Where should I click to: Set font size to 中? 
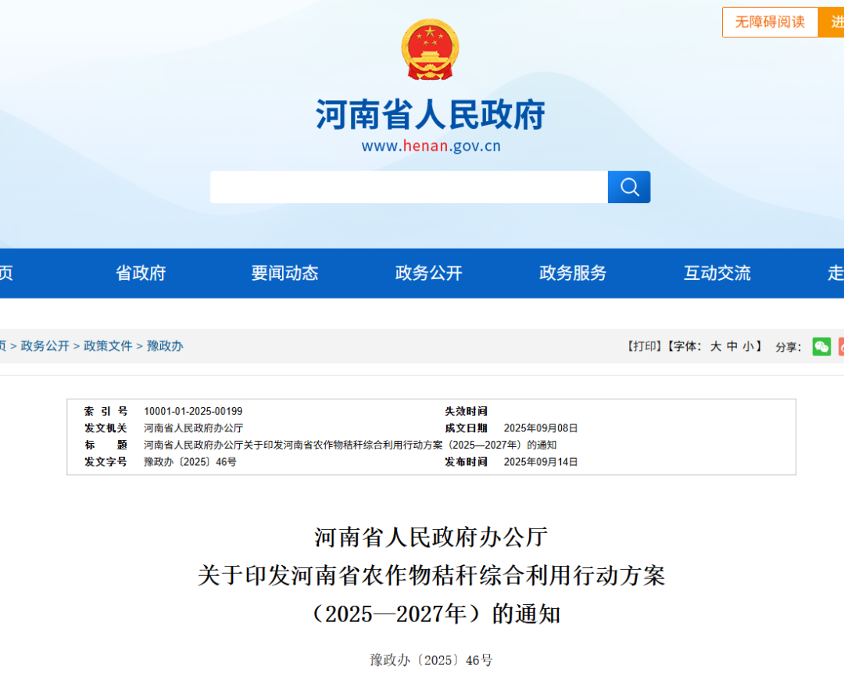click(x=732, y=346)
